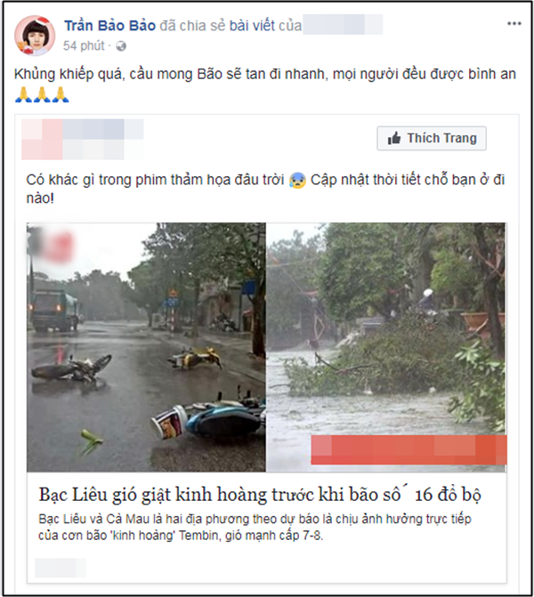
Task: Click the article description about Tembin storm
Action: [x=255, y=528]
